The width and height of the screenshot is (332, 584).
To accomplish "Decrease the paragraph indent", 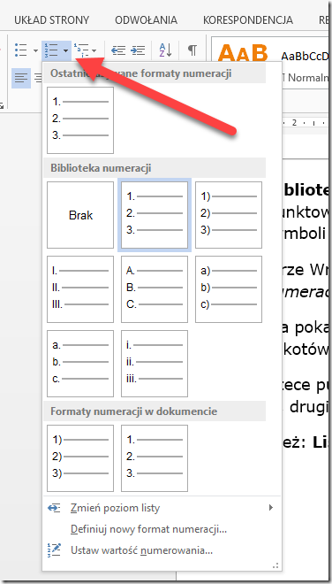I will coord(118,50).
